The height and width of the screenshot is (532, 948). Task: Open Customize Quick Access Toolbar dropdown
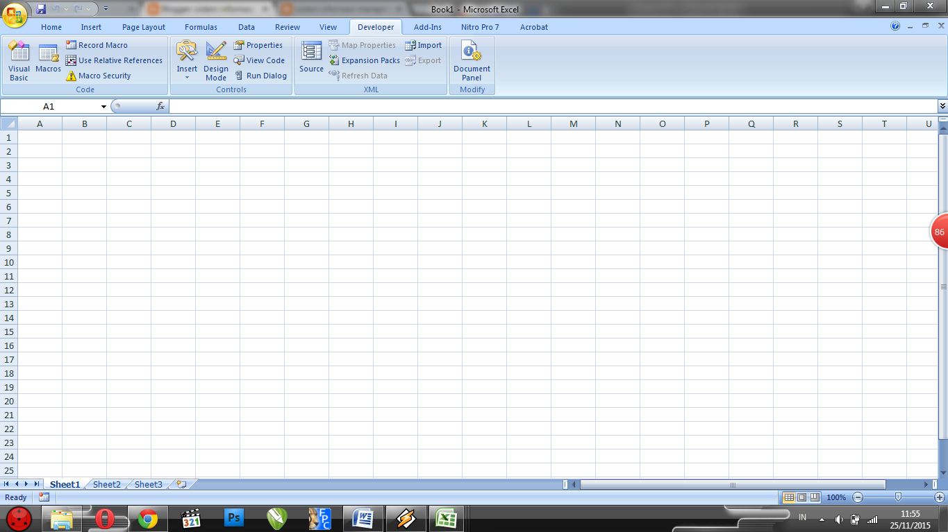point(106,9)
